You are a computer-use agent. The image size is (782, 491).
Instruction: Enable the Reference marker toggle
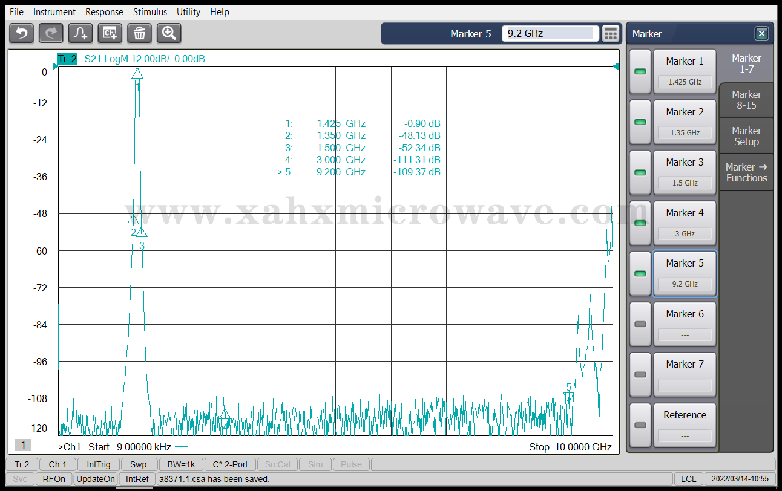[x=640, y=425]
